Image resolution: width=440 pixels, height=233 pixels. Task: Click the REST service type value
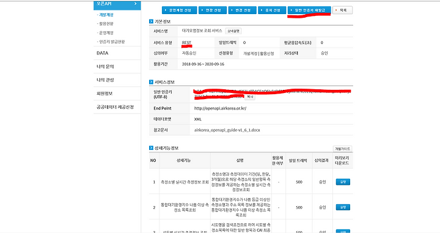point(186,43)
